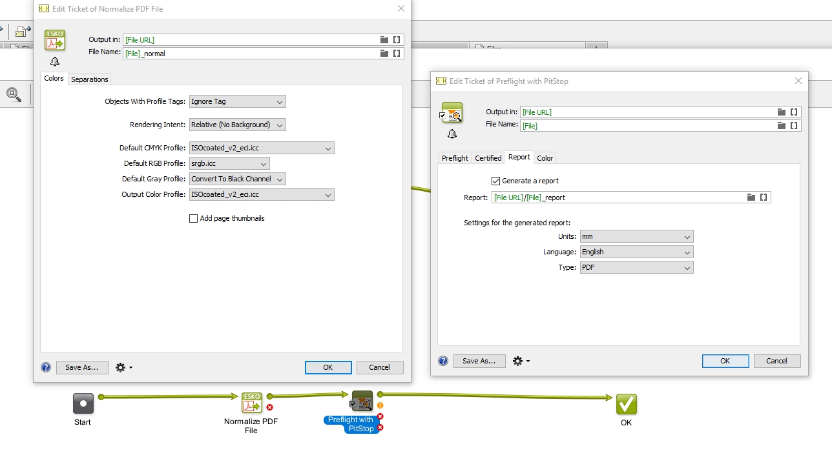Open help in Preflight with PitStop dialog
This screenshot has width=832, height=457.
coord(443,361)
